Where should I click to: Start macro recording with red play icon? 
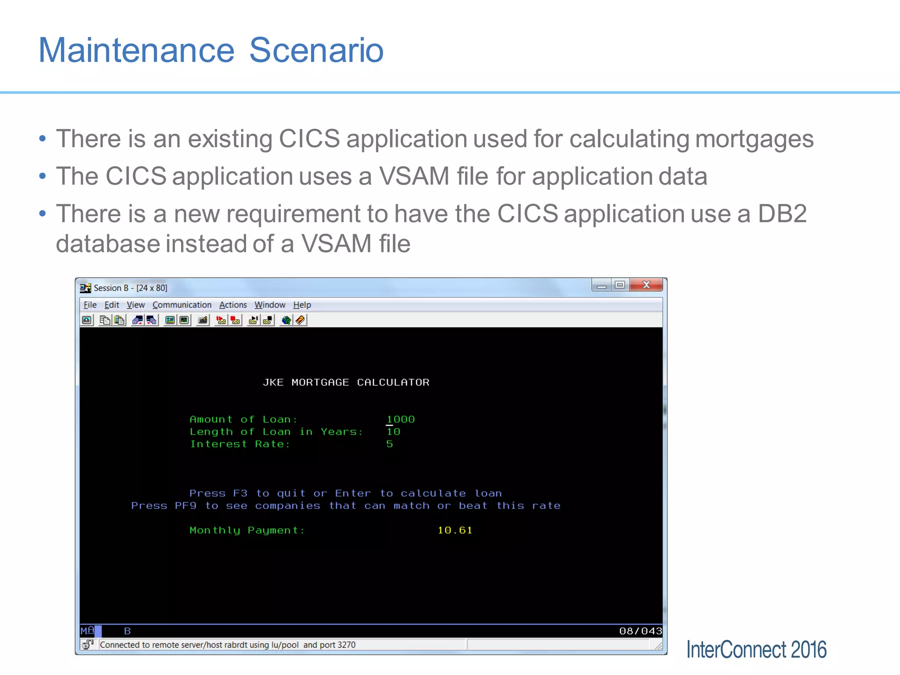coord(221,320)
